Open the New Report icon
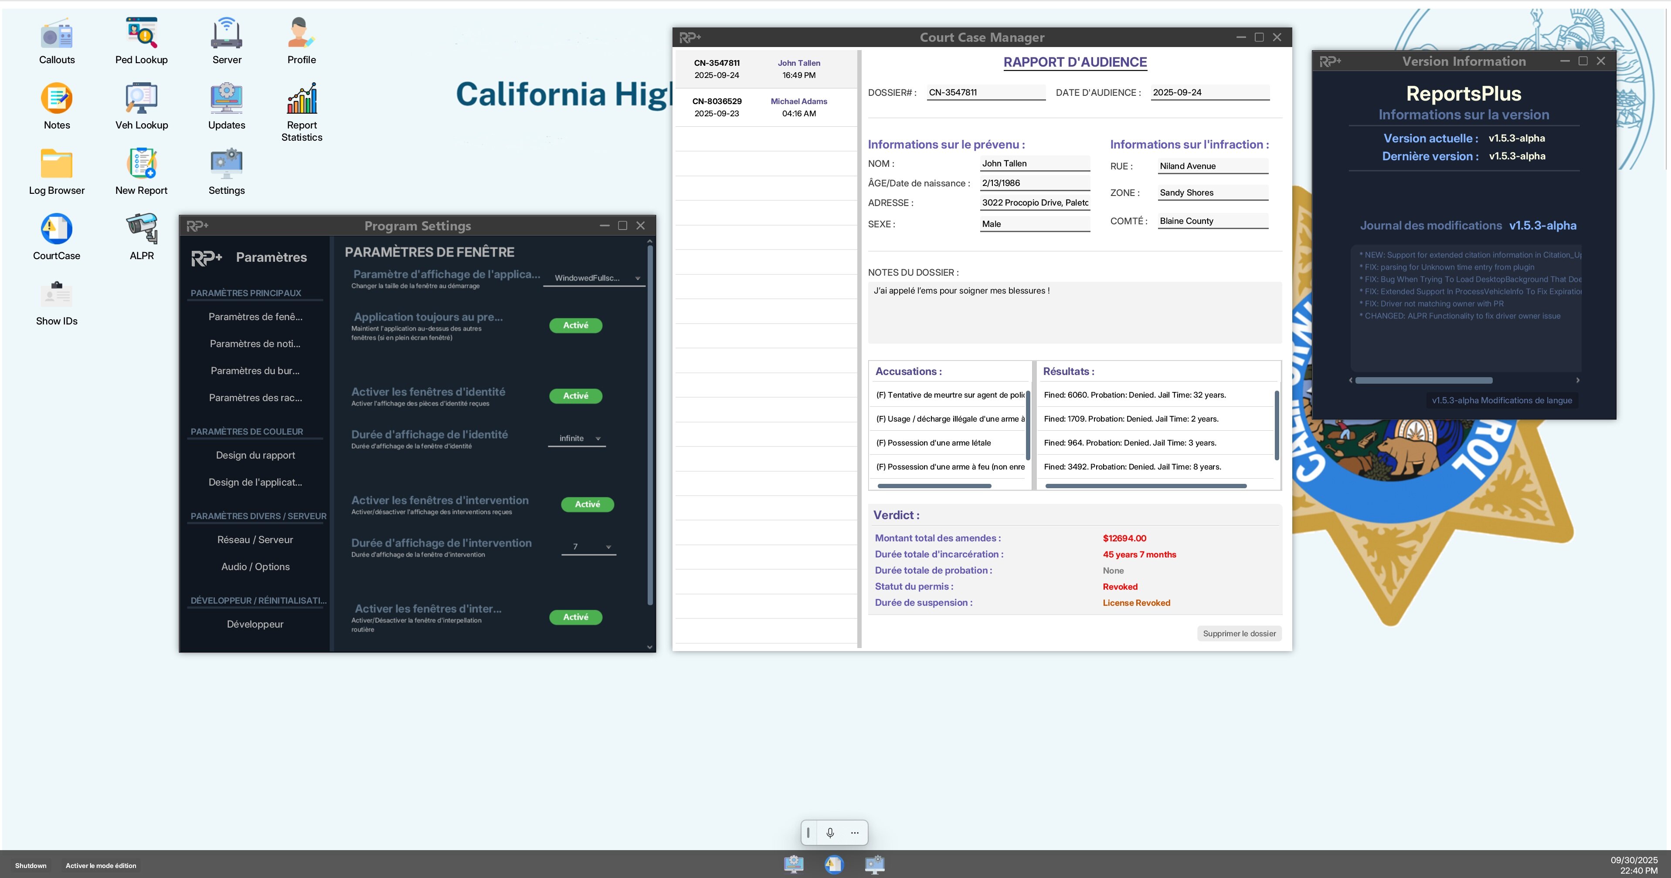The height and width of the screenshot is (878, 1671). [141, 164]
